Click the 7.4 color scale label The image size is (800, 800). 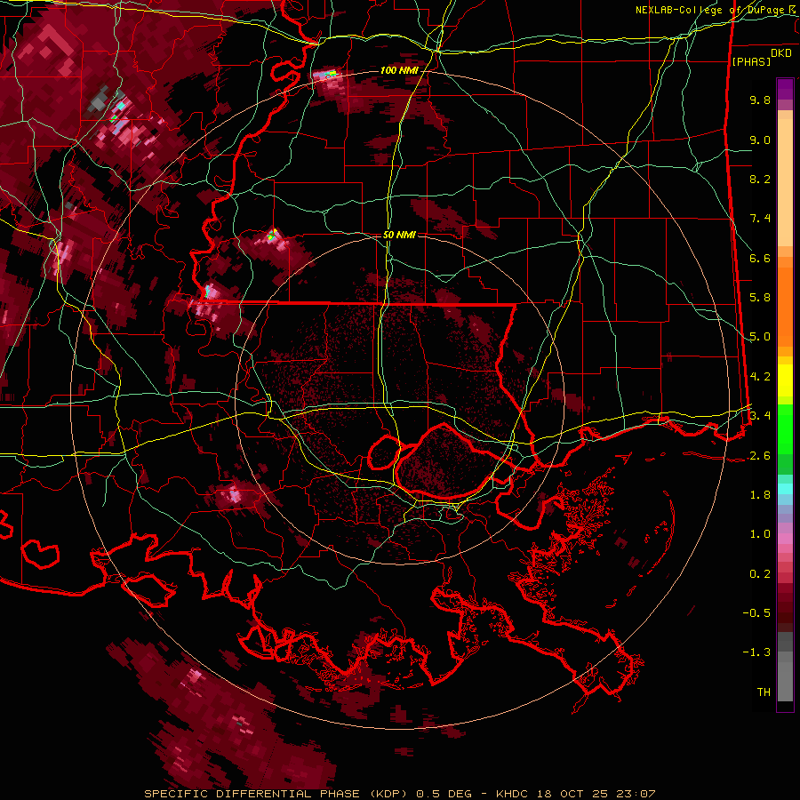760,219
